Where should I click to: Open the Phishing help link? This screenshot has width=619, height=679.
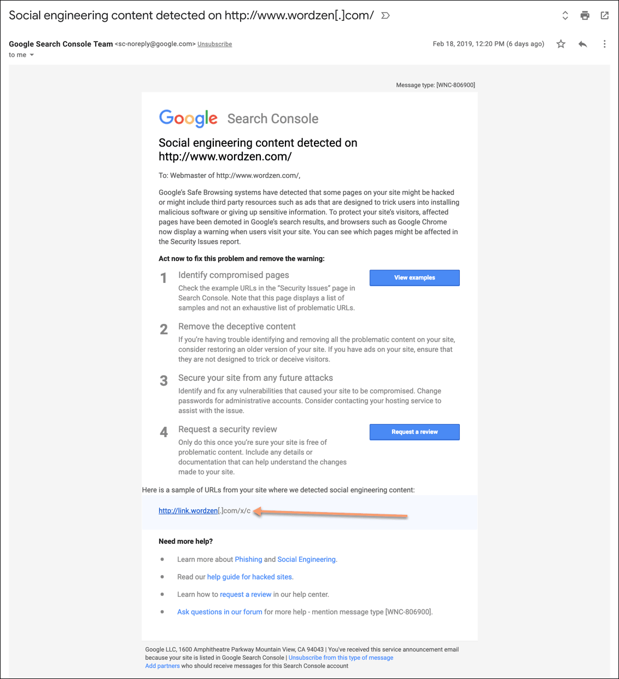(x=248, y=560)
